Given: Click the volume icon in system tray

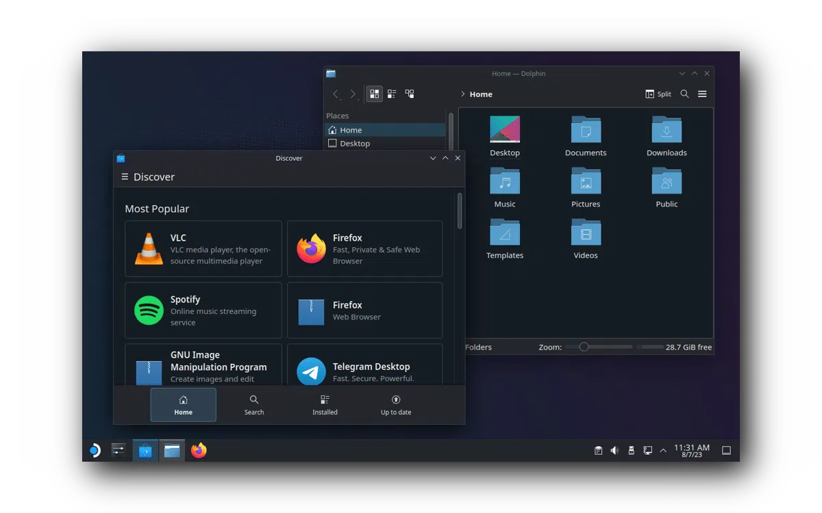Looking at the screenshot, I should [x=614, y=451].
